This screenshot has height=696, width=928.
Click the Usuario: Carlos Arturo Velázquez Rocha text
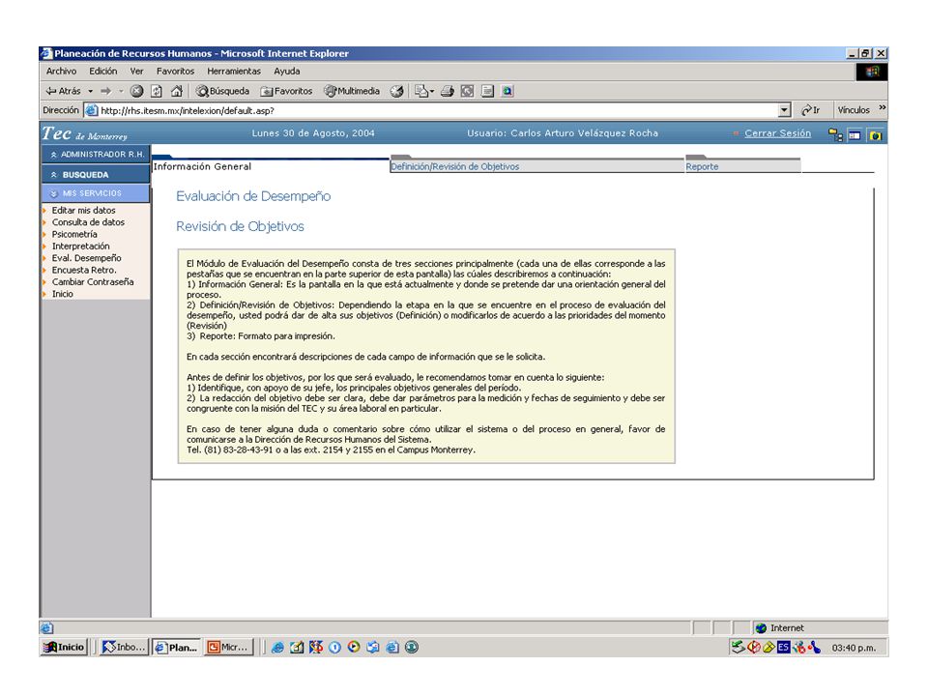563,133
